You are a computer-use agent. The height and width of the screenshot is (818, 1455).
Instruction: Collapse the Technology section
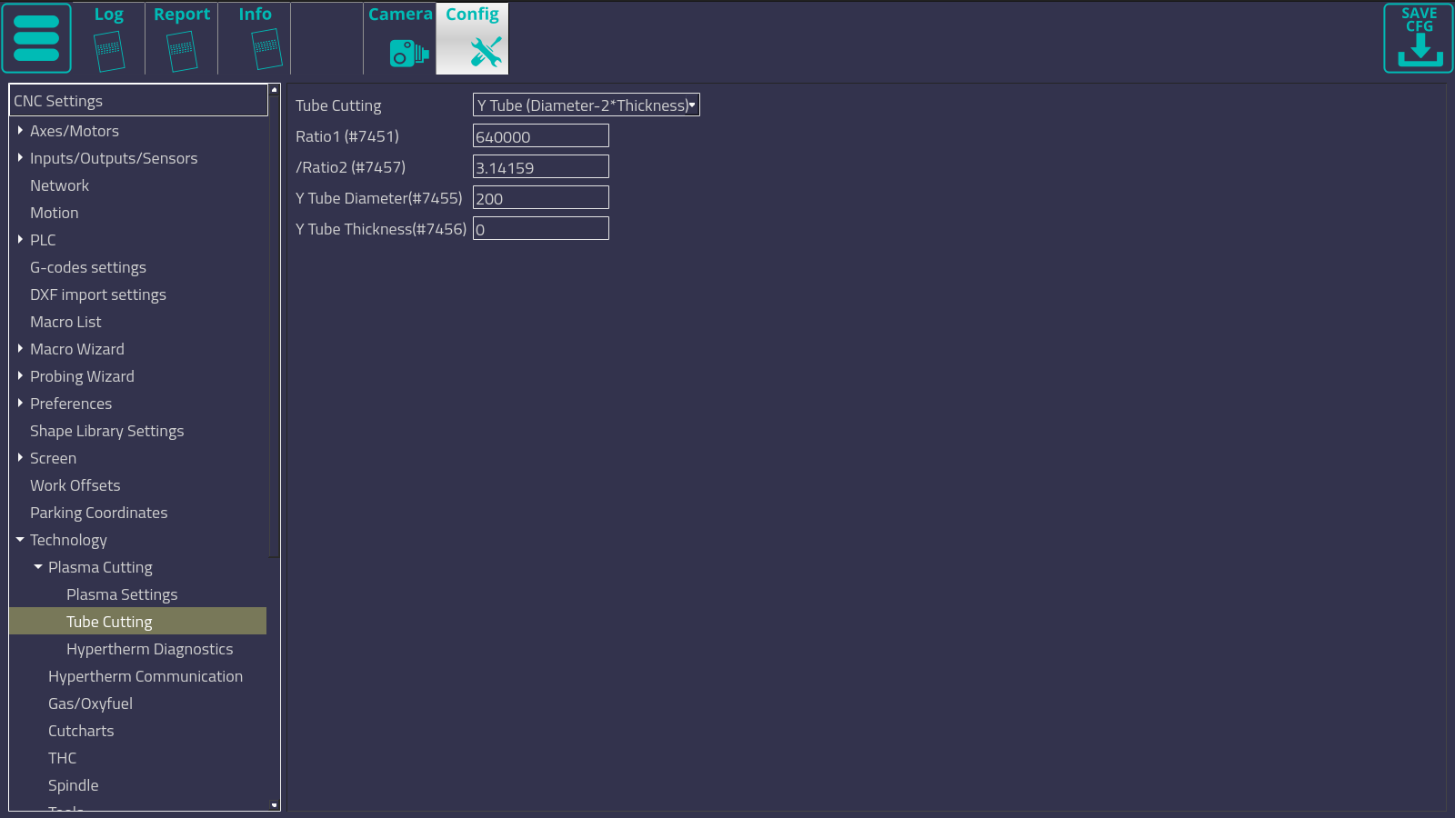pyautogui.click(x=20, y=540)
